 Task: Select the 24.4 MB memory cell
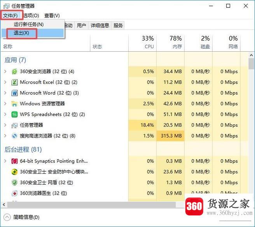coord(170,93)
